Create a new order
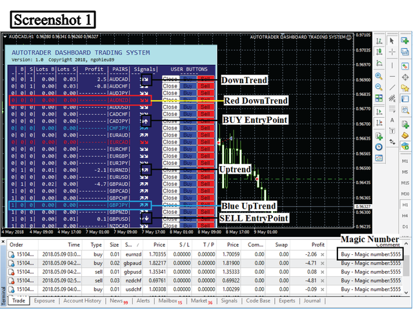413x309 pixels. point(405,124)
